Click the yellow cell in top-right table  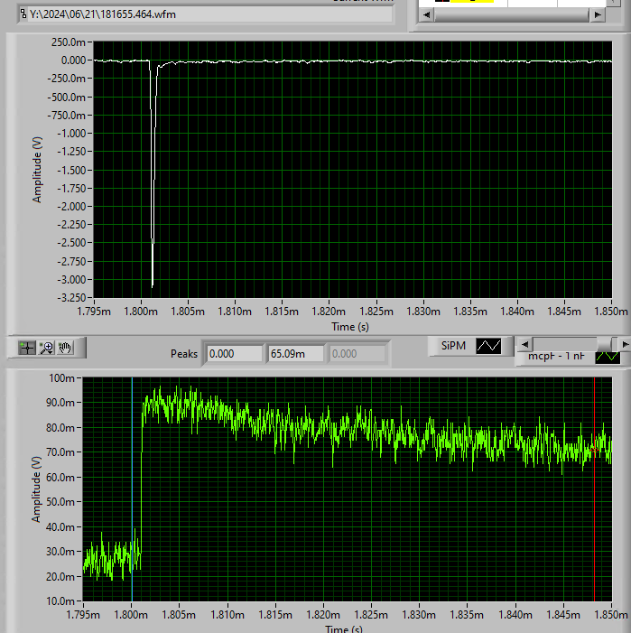[472, 1]
